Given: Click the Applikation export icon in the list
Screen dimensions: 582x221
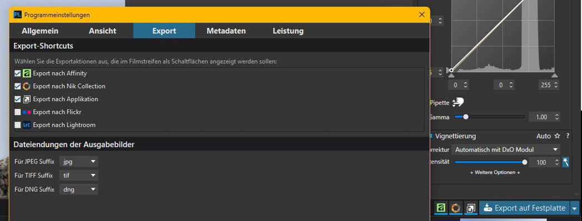Looking at the screenshot, I should pyautogui.click(x=26, y=99).
